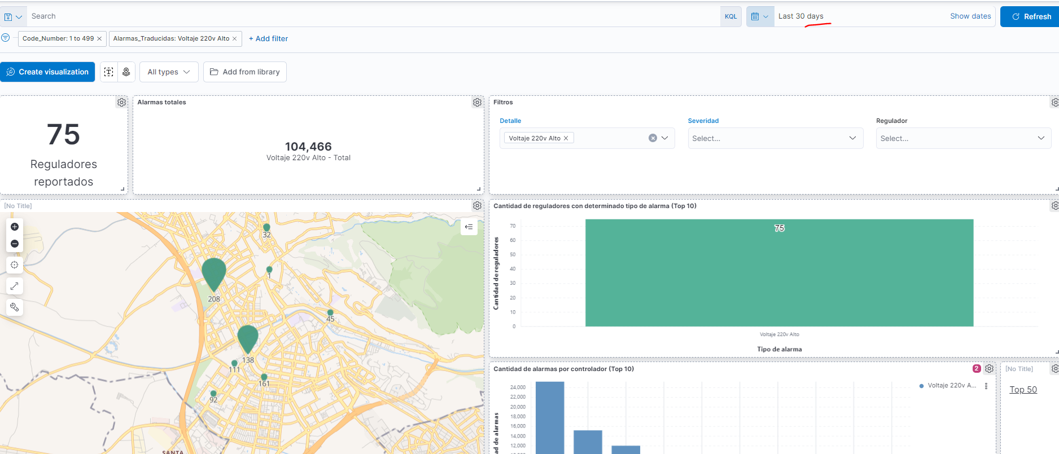Click the 104,466 total alarms metric
The height and width of the screenshot is (454, 1059).
coord(308,147)
